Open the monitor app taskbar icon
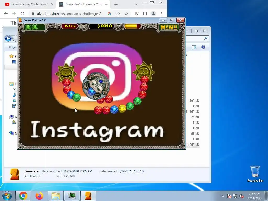Image resolution: width=268 pixels, height=201 pixels. [72, 196]
